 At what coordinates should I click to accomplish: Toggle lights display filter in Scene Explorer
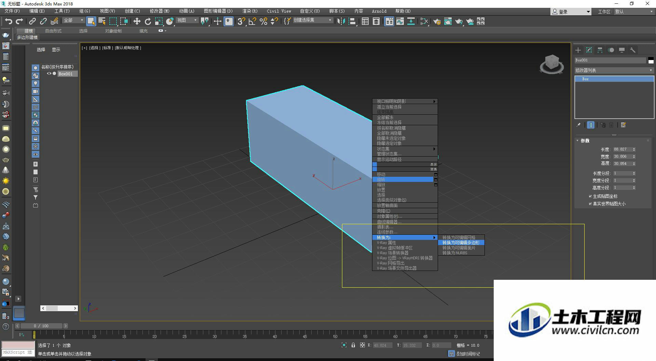click(x=36, y=84)
